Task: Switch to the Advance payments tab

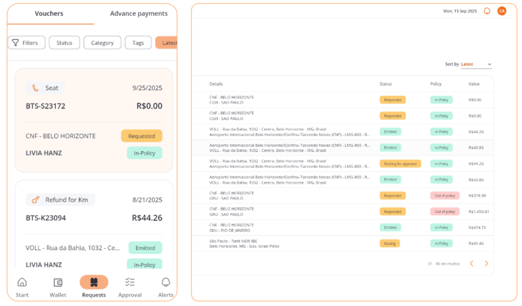Action: pos(139,13)
